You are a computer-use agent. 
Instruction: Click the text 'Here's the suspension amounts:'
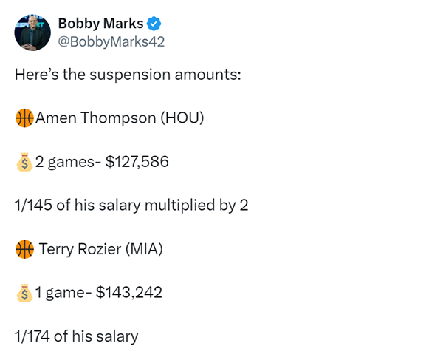(128, 75)
